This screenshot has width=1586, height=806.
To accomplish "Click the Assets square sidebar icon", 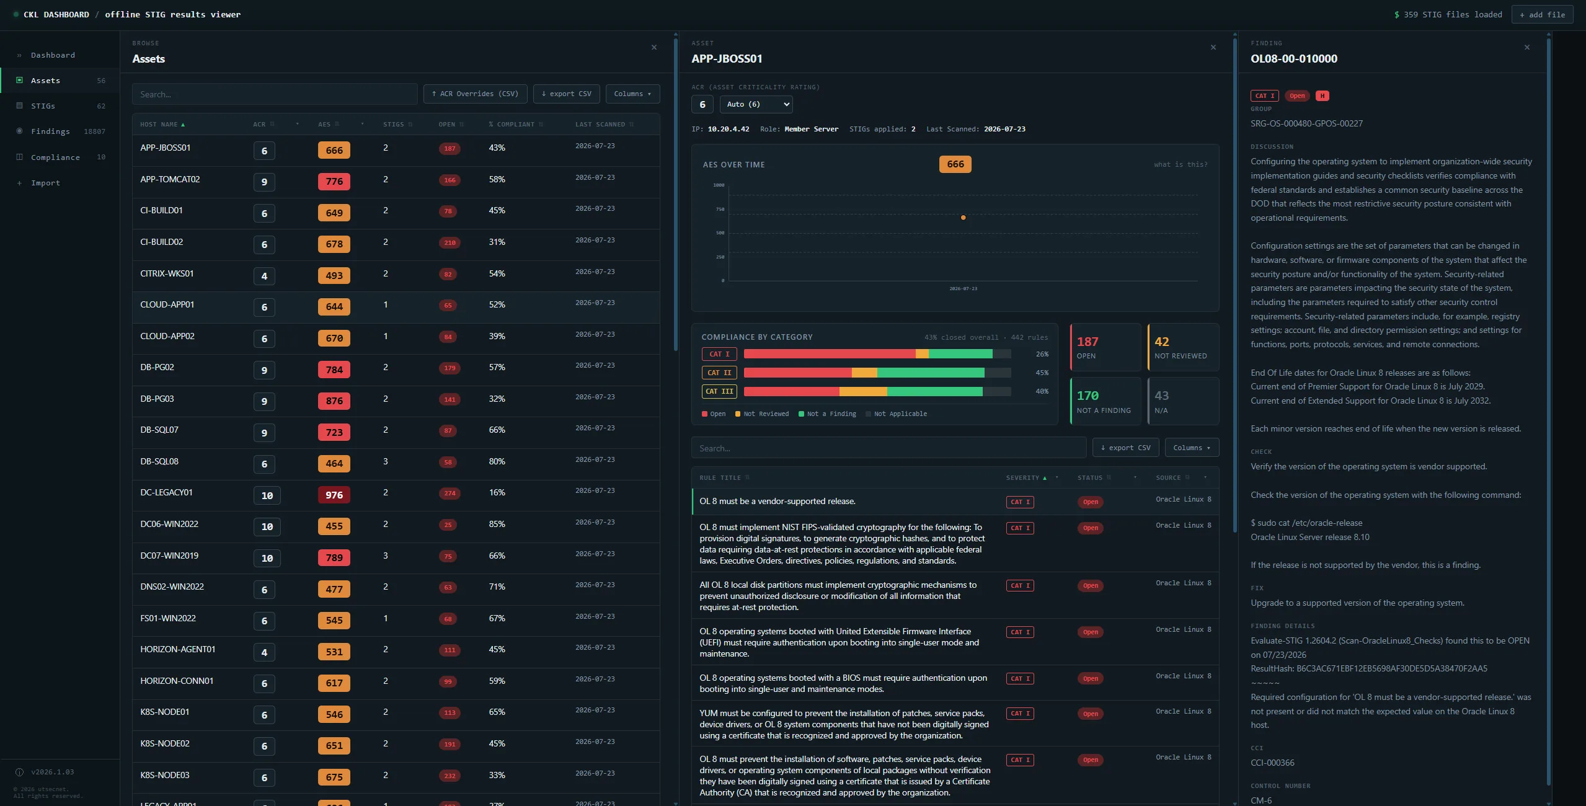I will click(x=19, y=80).
